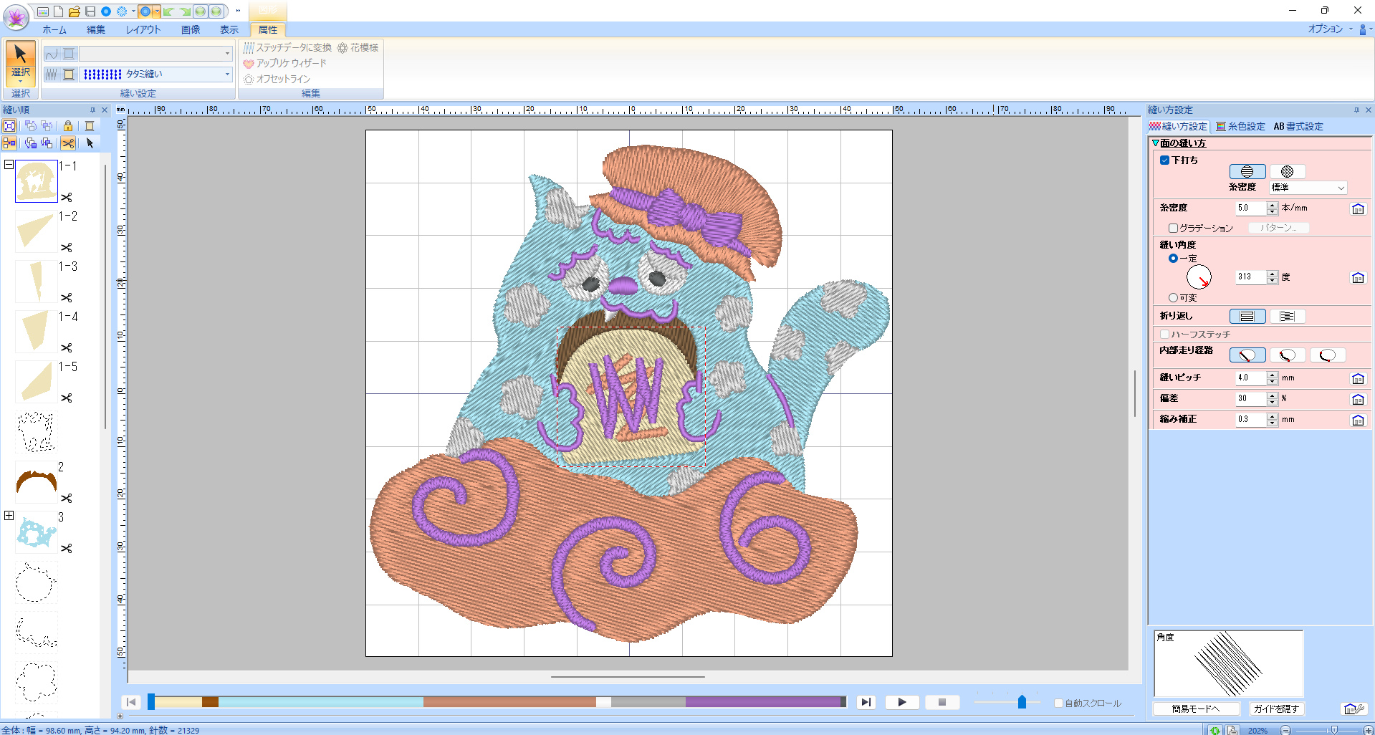The image size is (1375, 735).
Task: Click the New document icon in quick access
Action: pyautogui.click(x=59, y=11)
